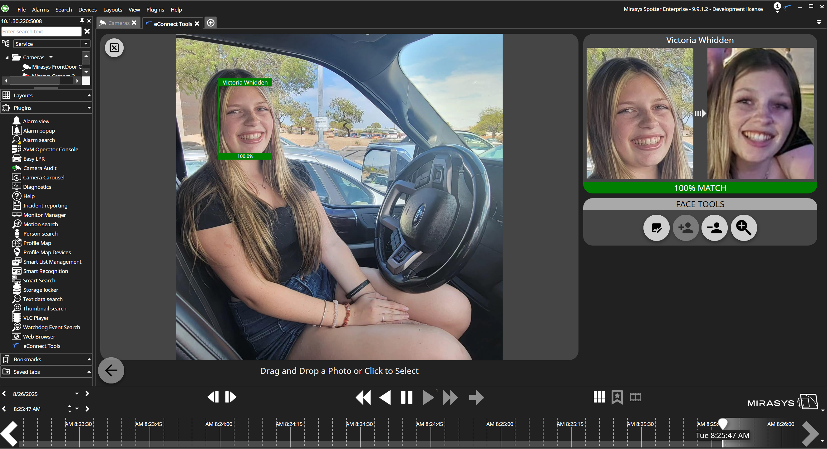Click the add face tool in Face Tools
Image resolution: width=827 pixels, height=449 pixels.
pos(686,228)
